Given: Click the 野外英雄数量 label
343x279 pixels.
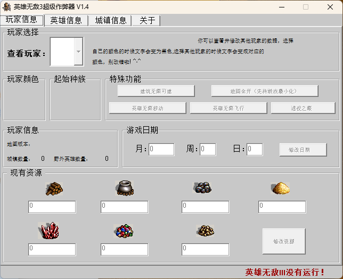Looking at the screenshot, I should coord(71,159).
